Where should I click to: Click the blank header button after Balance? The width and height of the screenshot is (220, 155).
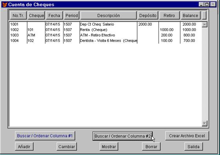[x=204, y=15]
